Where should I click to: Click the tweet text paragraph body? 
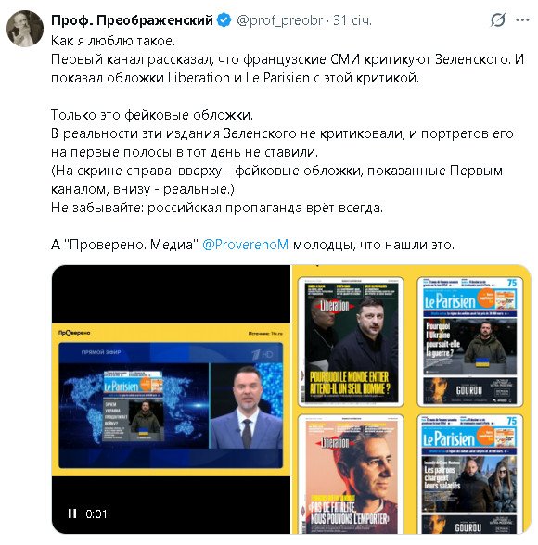click(x=288, y=143)
